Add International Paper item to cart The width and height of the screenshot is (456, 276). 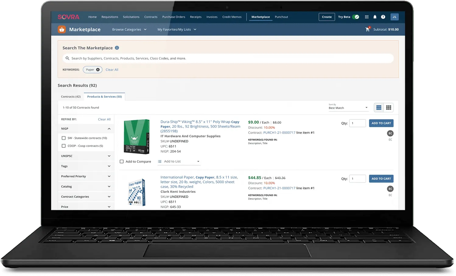pos(381,179)
